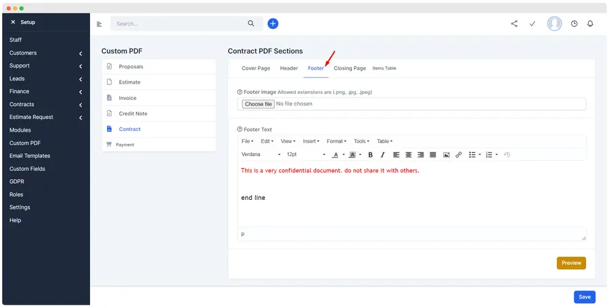
Task: Open the Table menu in editor
Action: (x=384, y=141)
